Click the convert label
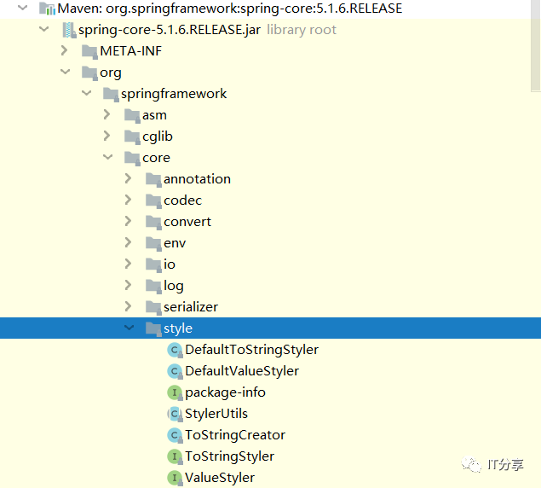Viewport: 541px width, 488px height. pyautogui.click(x=187, y=222)
